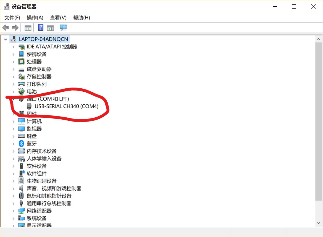Collapse the 端口 (COM 和 LPT) category
The image size is (323, 237).
tap(13, 99)
